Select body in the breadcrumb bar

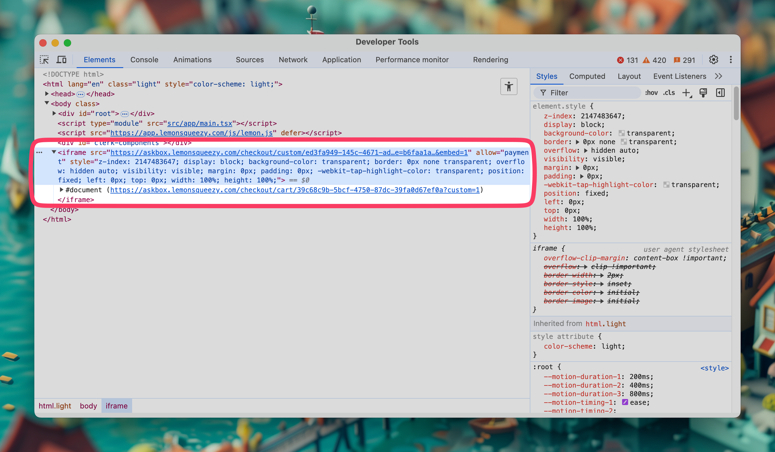point(88,406)
